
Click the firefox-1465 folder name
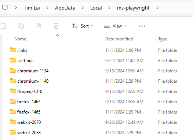pos(29,112)
